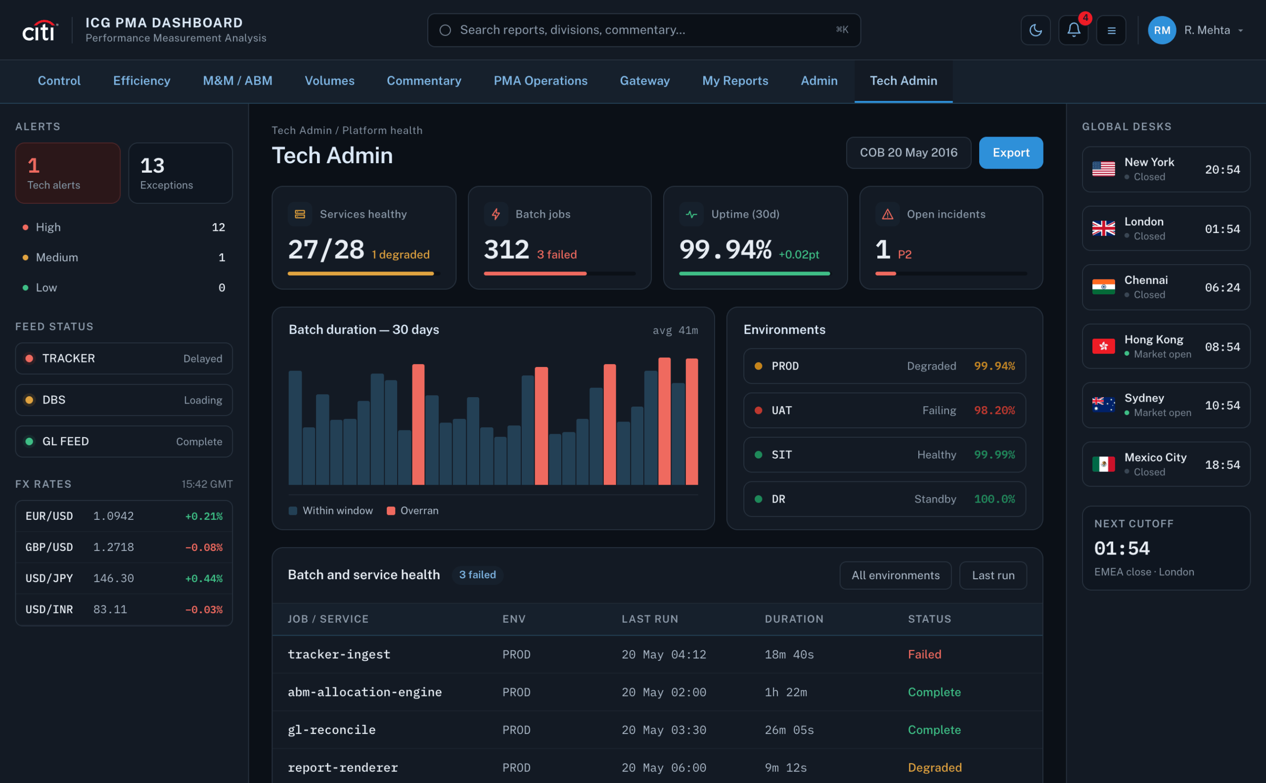
Task: Open the COB 20 May 2016 date selector
Action: pos(908,152)
